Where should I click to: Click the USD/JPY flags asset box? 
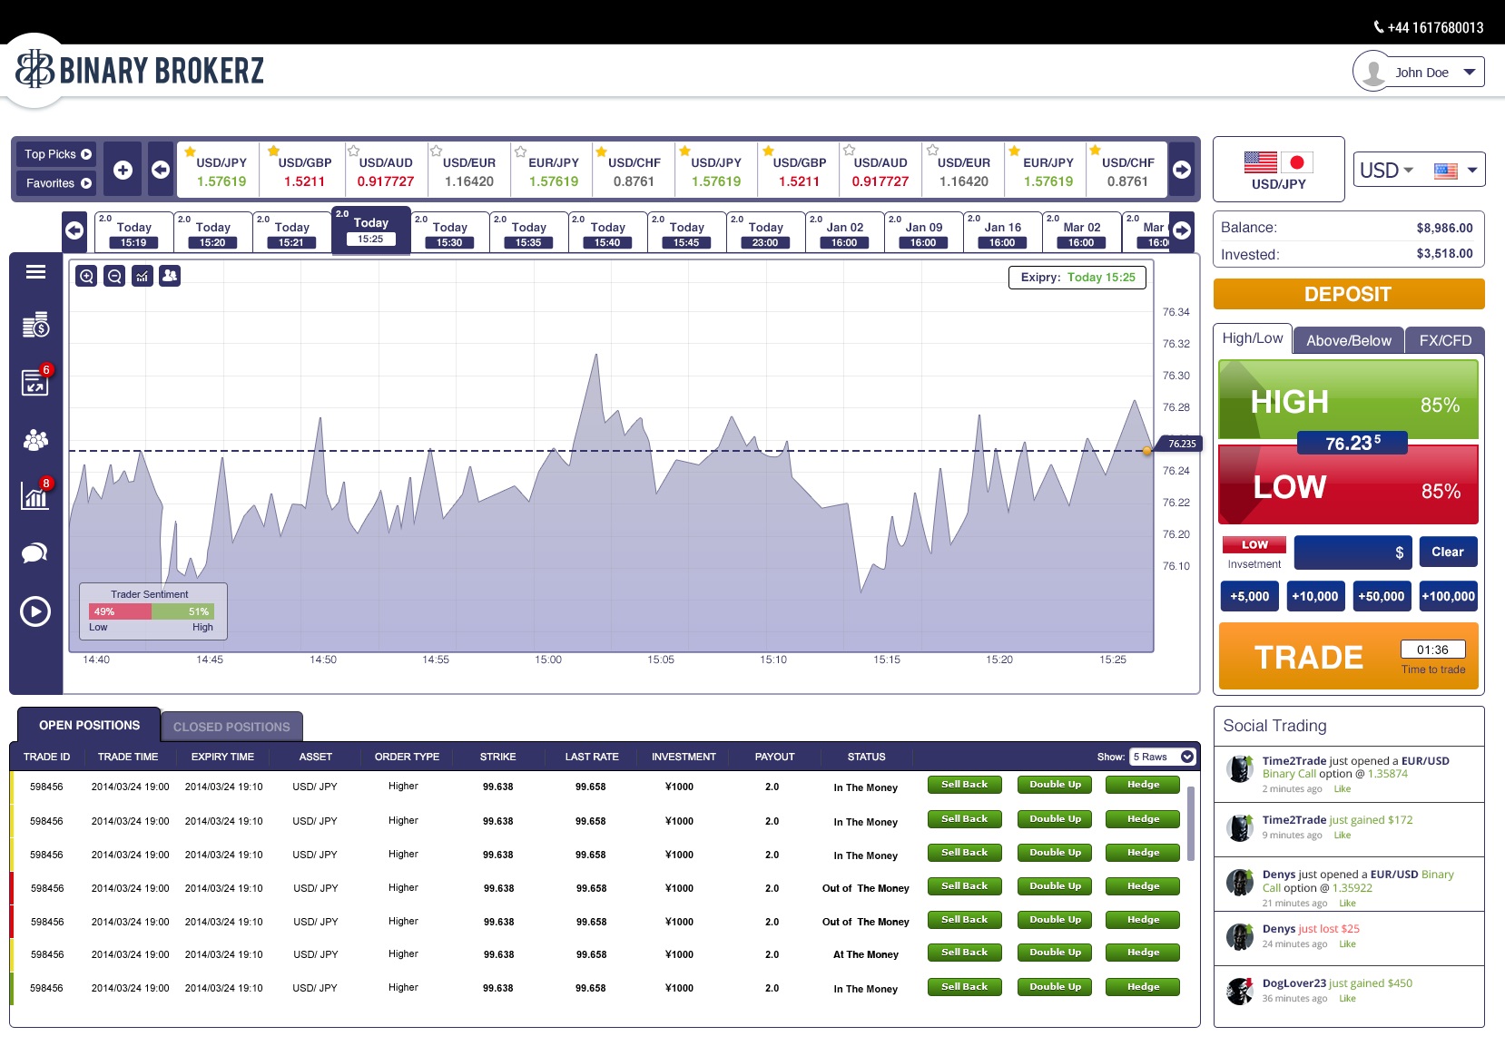(x=1279, y=170)
